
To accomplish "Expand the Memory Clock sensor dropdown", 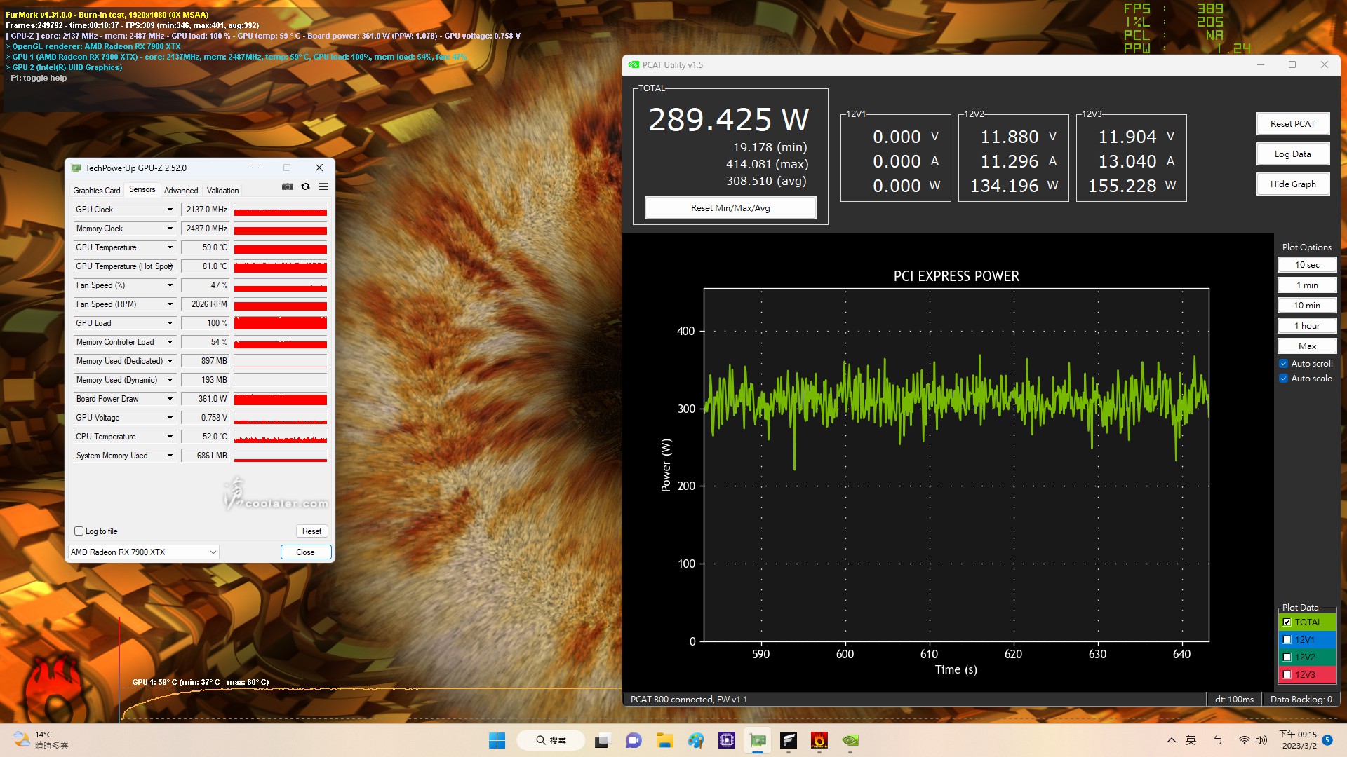I will pyautogui.click(x=169, y=229).
